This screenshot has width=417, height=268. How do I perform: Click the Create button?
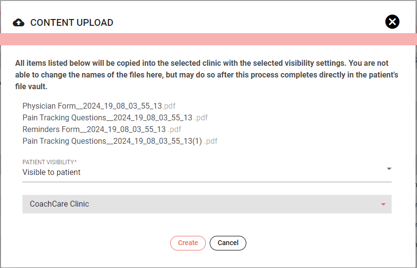pos(188,243)
